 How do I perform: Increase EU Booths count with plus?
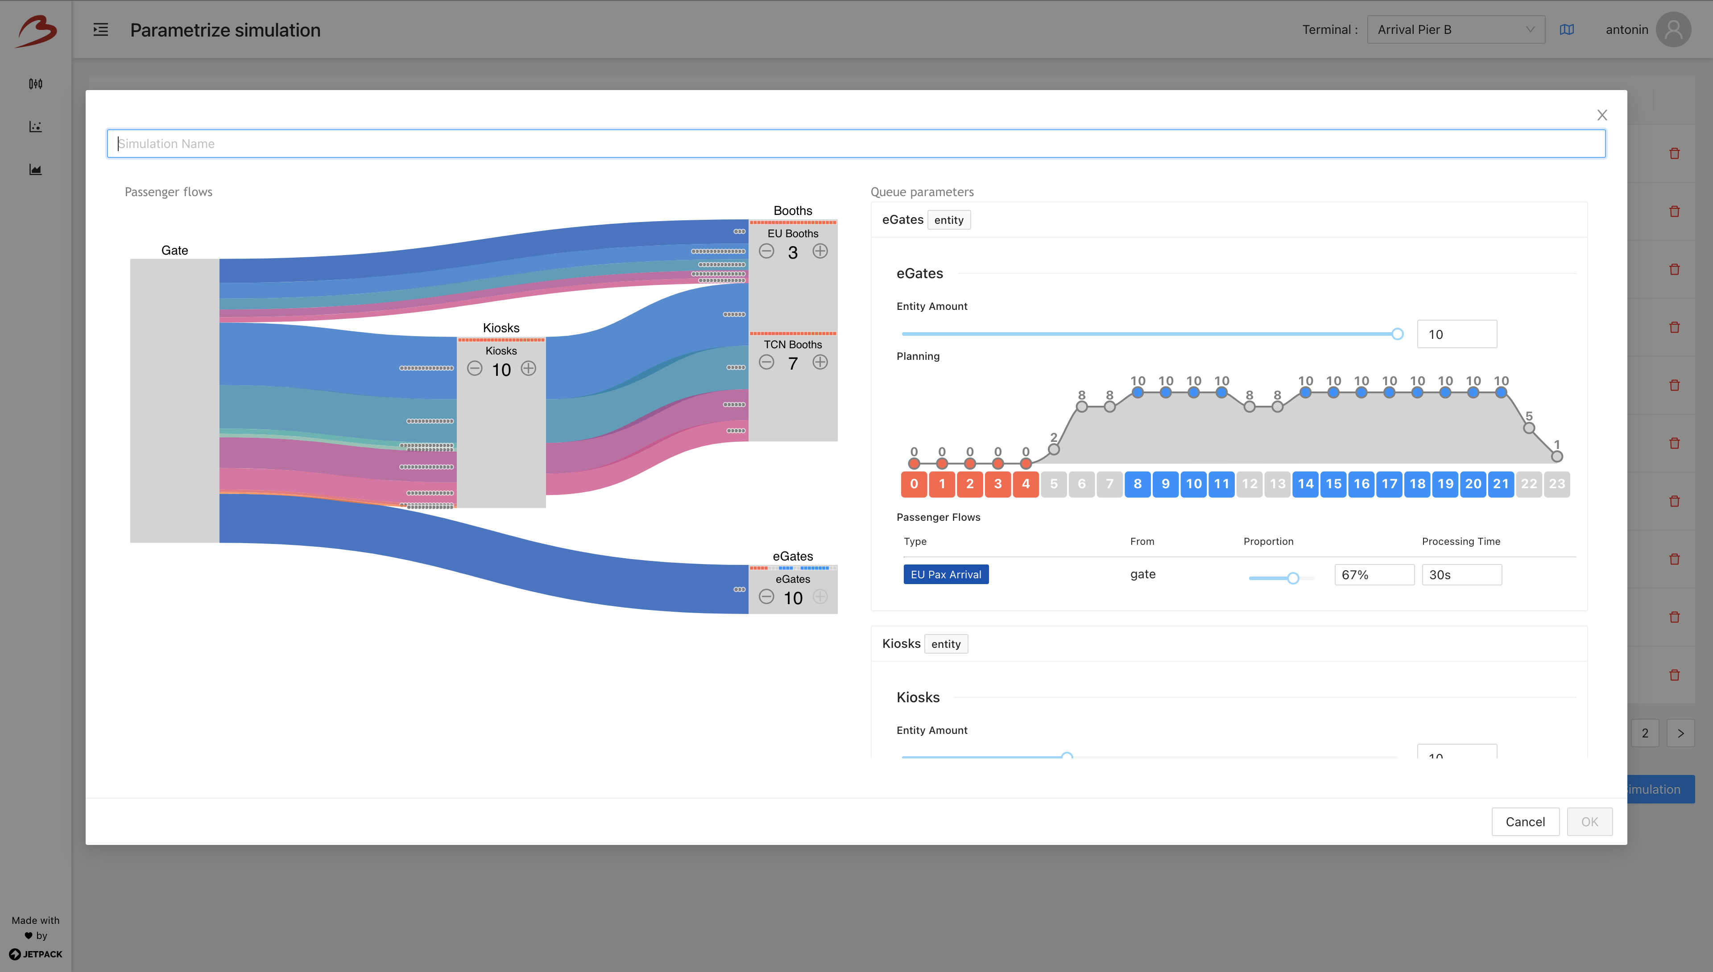coord(820,251)
